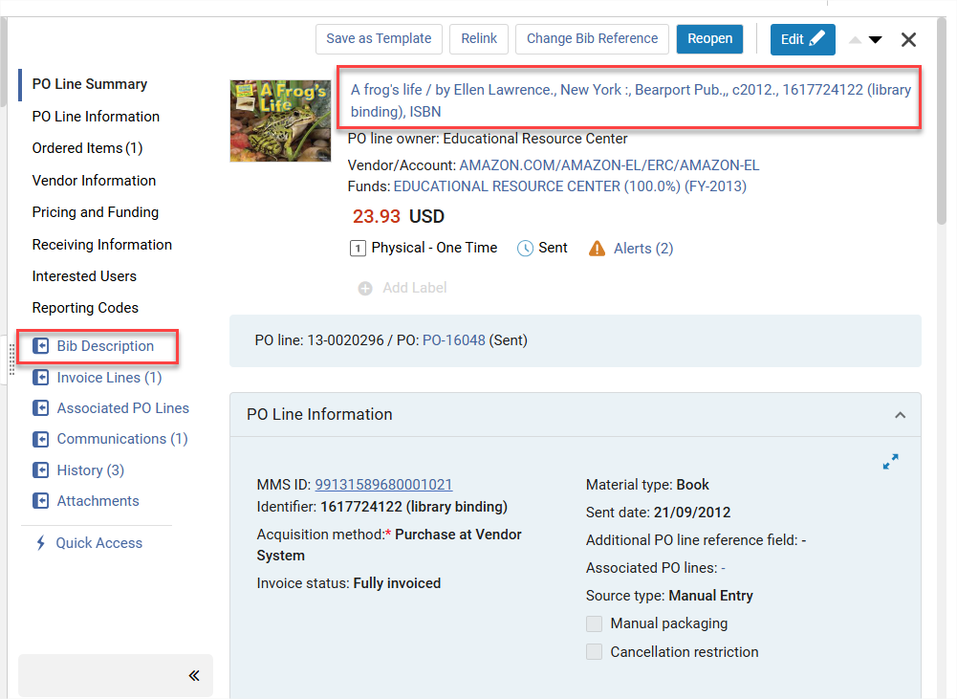The height and width of the screenshot is (699, 957).
Task: Open MMS ID 99131589680001021 link
Action: coord(383,485)
